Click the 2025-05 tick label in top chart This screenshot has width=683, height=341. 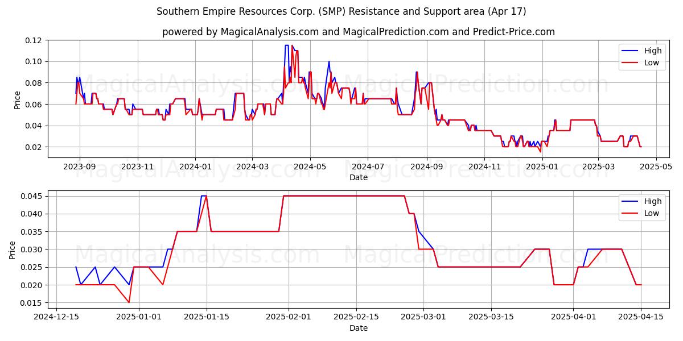(656, 167)
